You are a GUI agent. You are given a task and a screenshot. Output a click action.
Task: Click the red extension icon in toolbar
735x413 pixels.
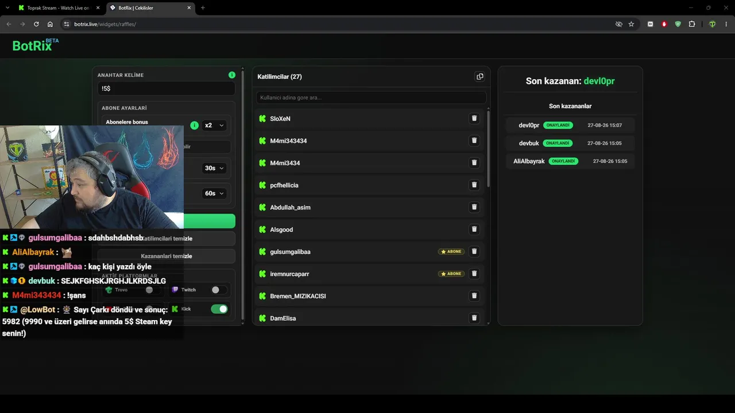(x=664, y=24)
